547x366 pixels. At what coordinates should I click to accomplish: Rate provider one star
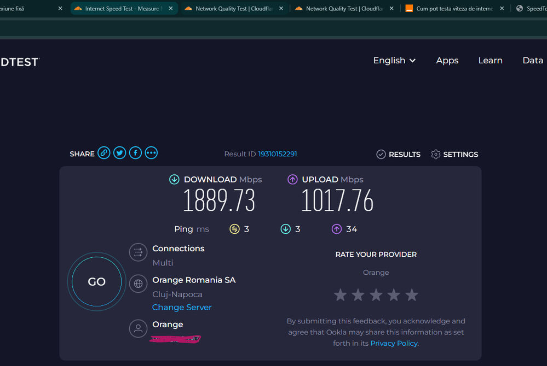tap(340, 295)
